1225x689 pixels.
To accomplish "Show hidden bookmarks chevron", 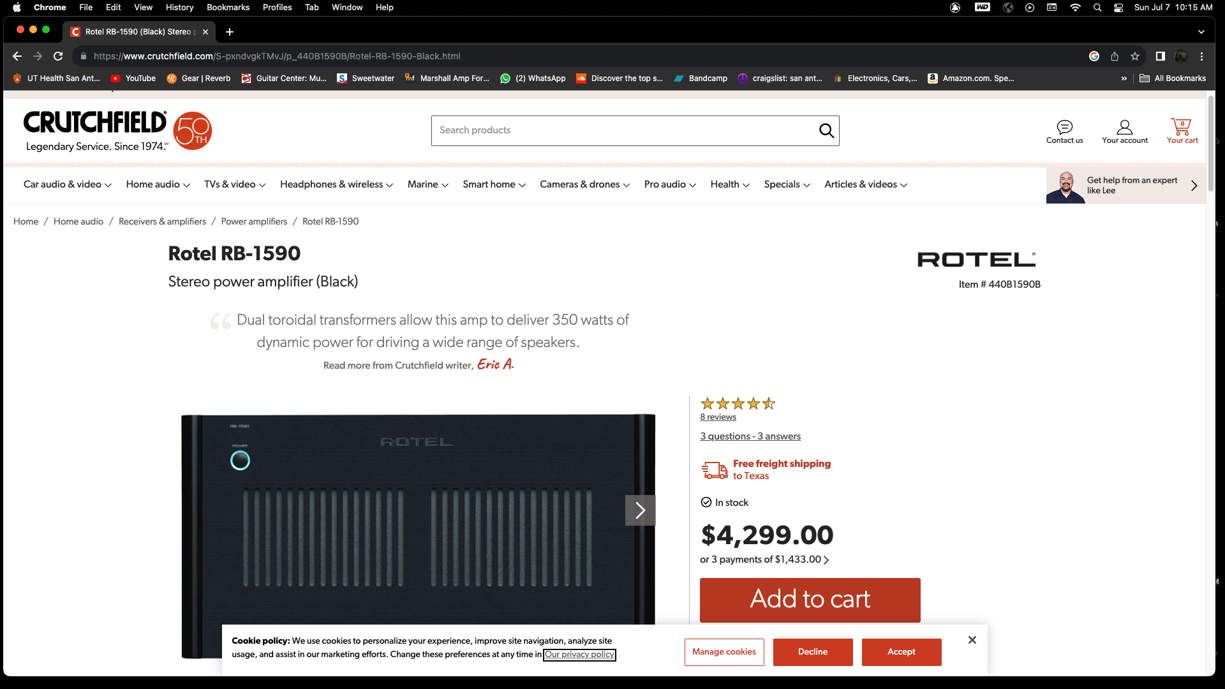I will click(1124, 78).
